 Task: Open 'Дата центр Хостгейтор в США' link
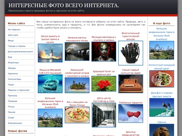tap(104, 100)
